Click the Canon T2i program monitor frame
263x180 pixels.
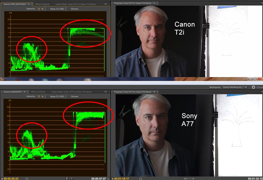tap(189, 41)
